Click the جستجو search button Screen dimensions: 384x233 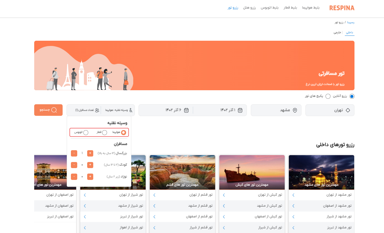[48, 110]
